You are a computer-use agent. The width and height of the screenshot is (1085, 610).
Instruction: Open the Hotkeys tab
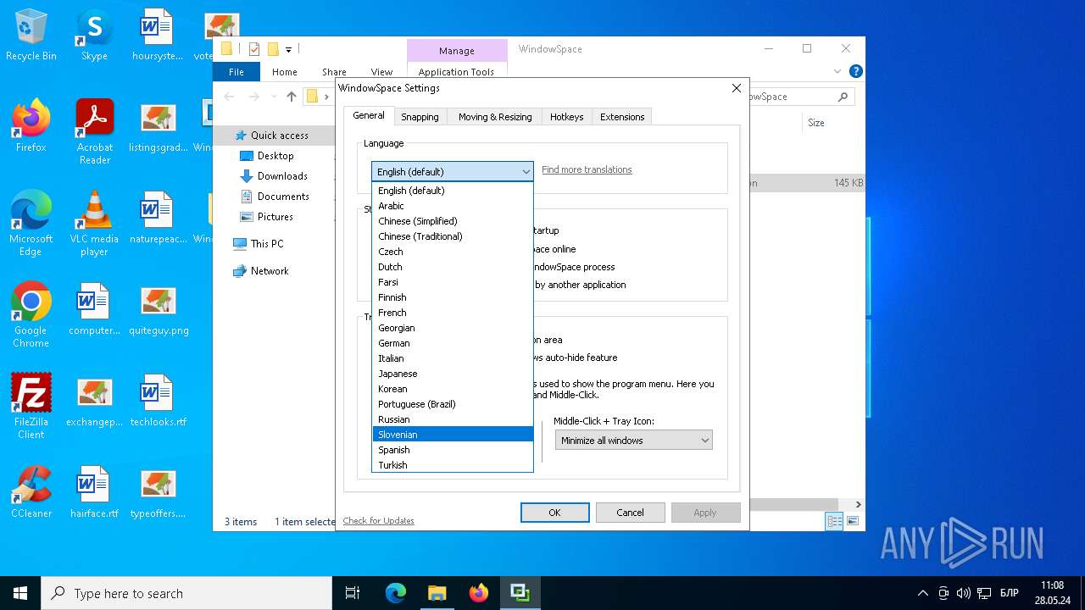click(566, 117)
